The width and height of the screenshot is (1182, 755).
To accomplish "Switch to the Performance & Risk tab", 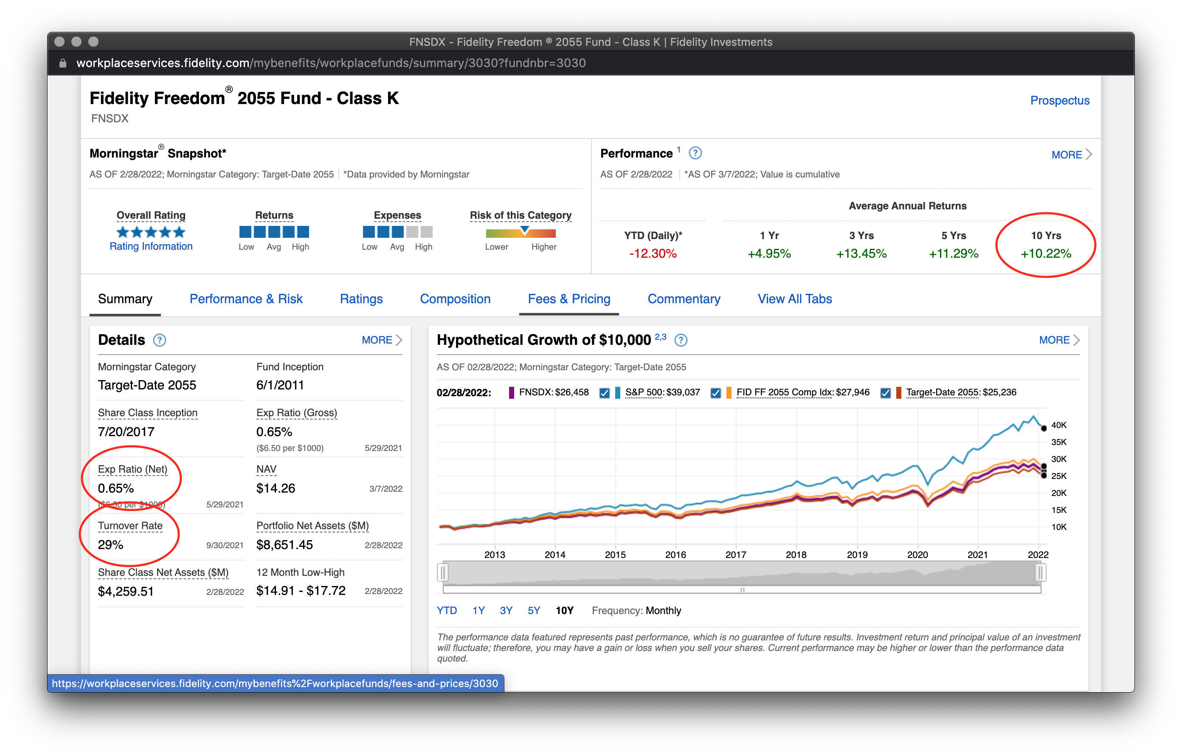I will pyautogui.click(x=246, y=299).
